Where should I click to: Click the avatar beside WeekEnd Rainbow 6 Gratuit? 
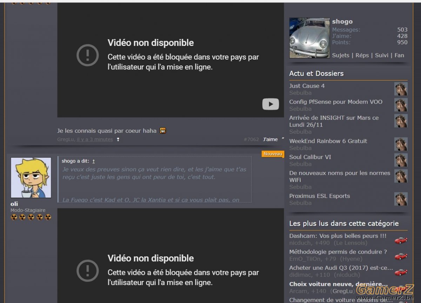tap(401, 144)
